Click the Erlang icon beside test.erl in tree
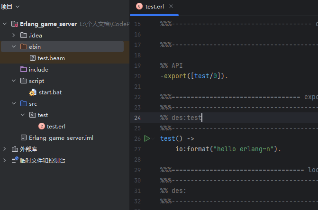318x210 pixels. pos(42,126)
